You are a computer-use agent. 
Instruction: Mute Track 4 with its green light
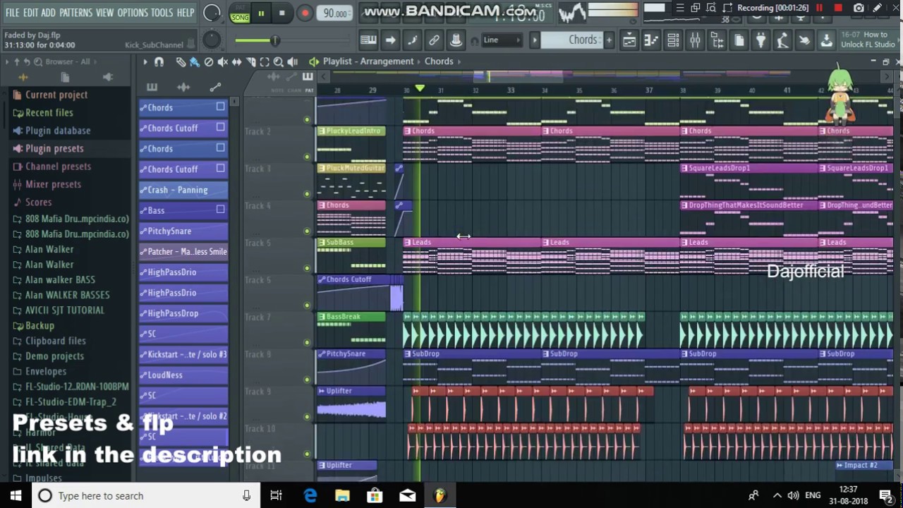pos(307,231)
